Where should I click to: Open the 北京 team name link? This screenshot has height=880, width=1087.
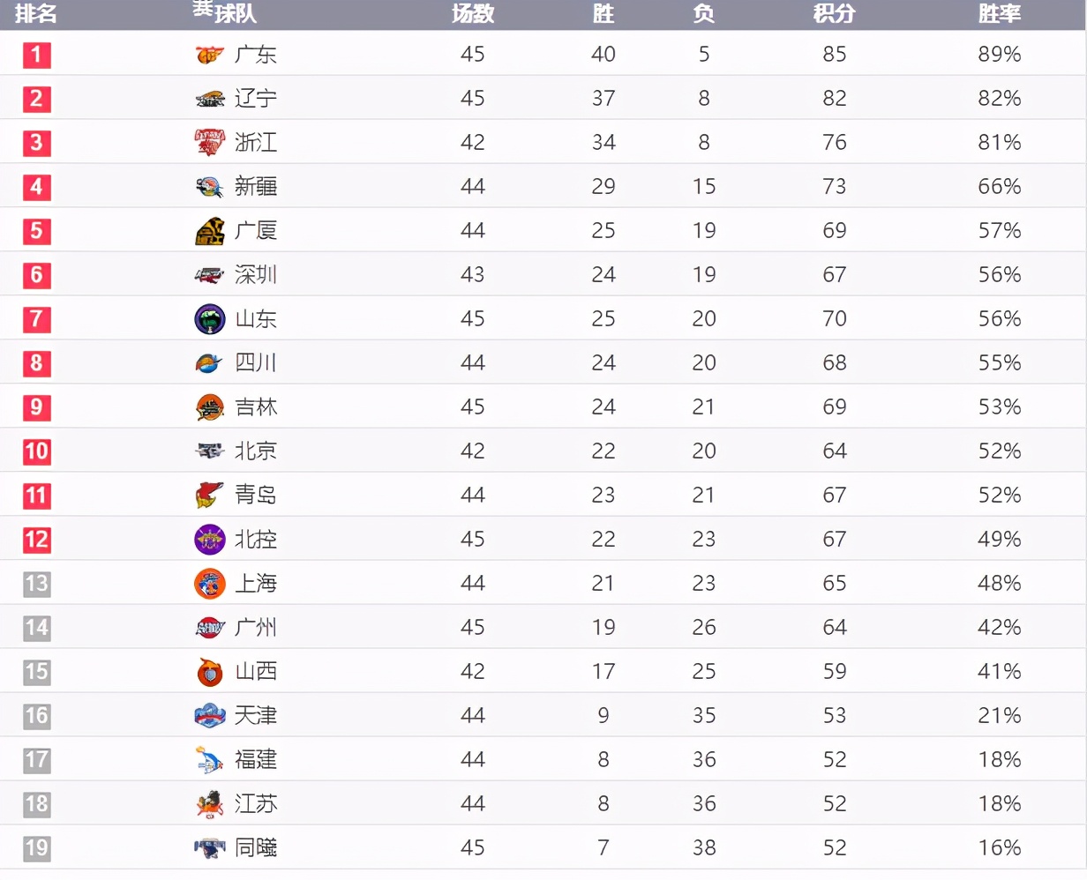coord(256,451)
